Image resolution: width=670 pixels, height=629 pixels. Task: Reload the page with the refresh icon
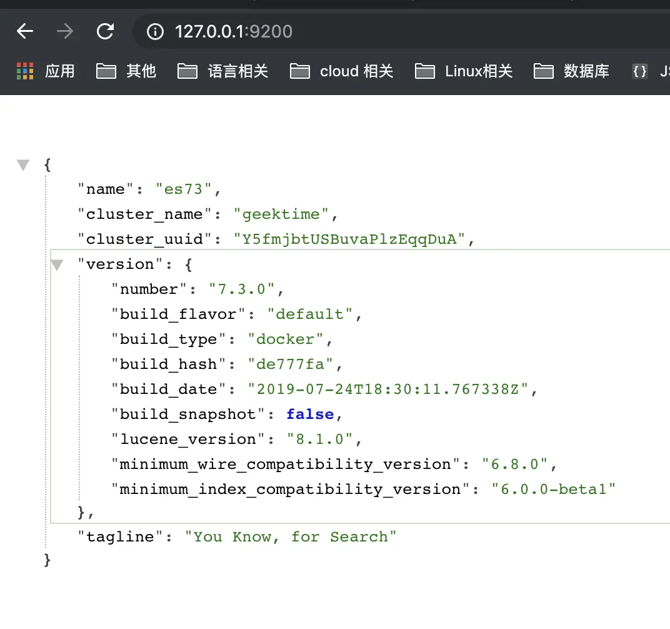click(x=105, y=31)
